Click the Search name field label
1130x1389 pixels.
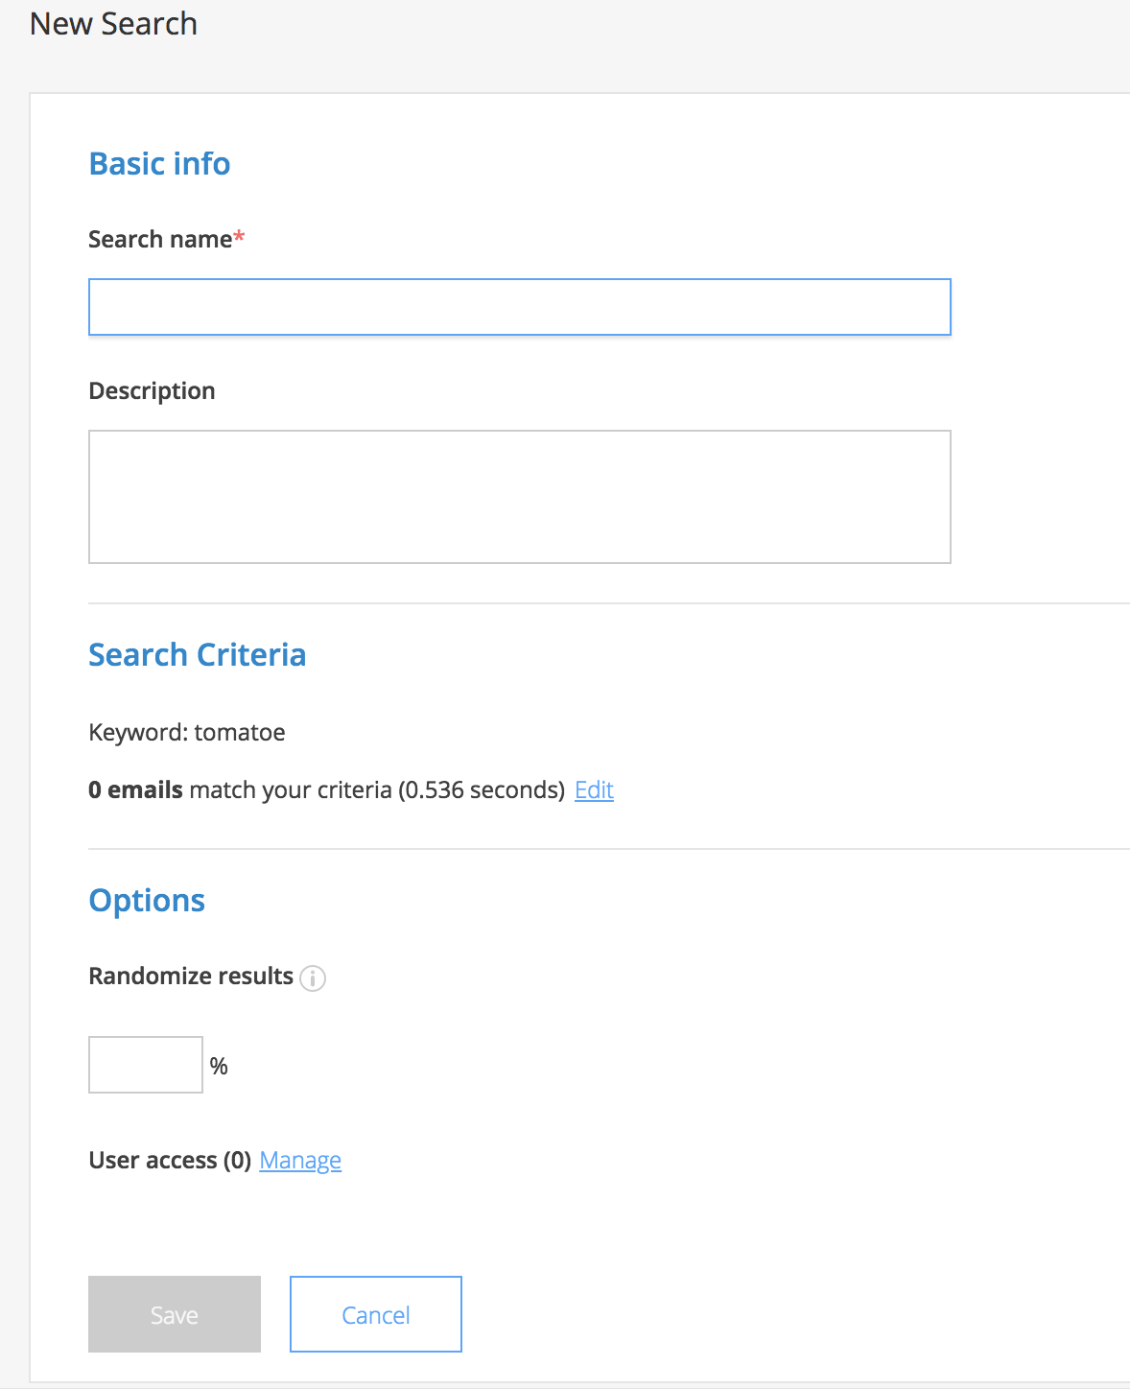[160, 239]
